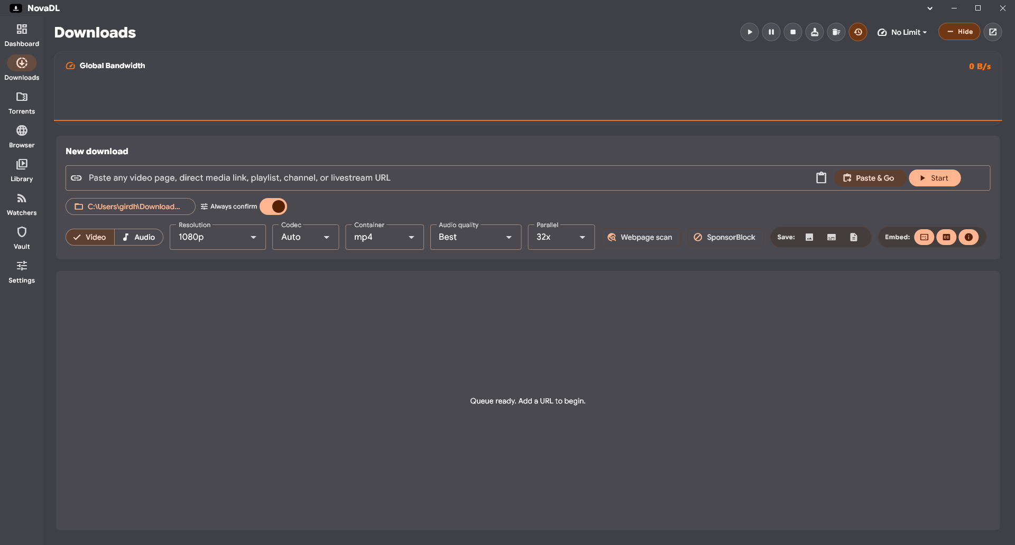Toggle Embed closed captions CC icon
This screenshot has width=1015, height=545.
tap(946, 237)
